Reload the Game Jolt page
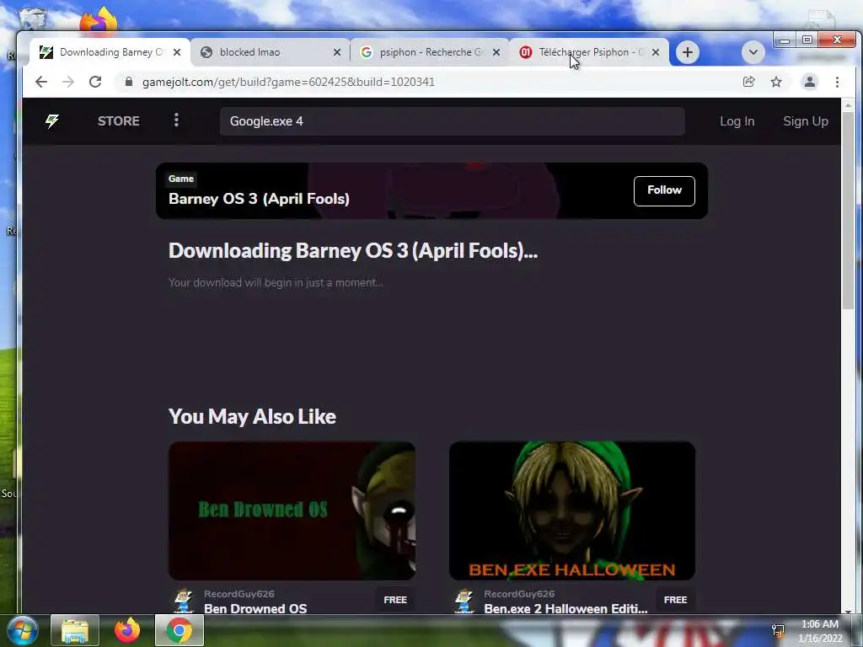Screen dimensions: 863x647 (x=95, y=82)
